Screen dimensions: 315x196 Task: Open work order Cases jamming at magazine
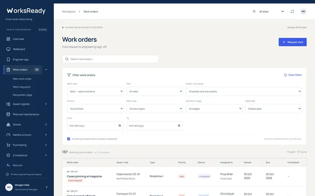click(x=84, y=176)
